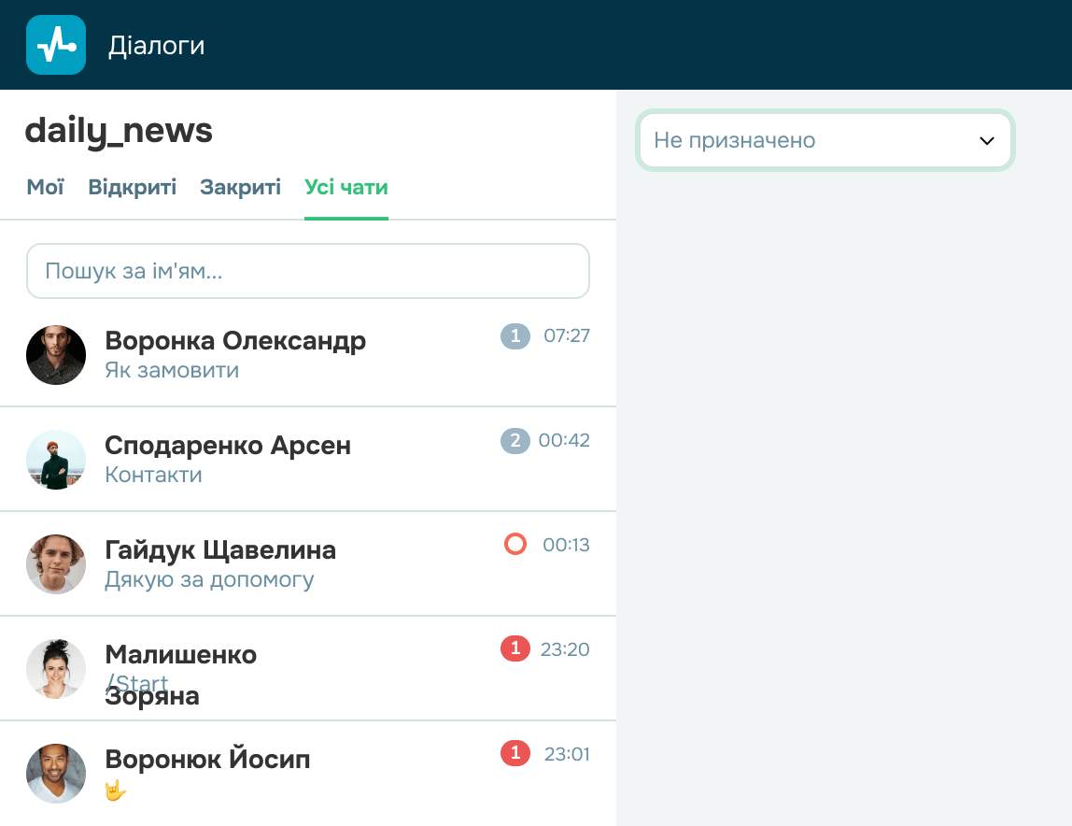Open avatar of Малишенко Зоряна
This screenshot has width=1072, height=826.
[x=56, y=669]
